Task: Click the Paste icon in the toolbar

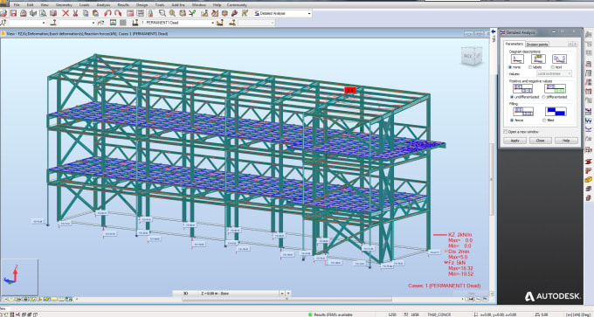Action: click(x=95, y=13)
